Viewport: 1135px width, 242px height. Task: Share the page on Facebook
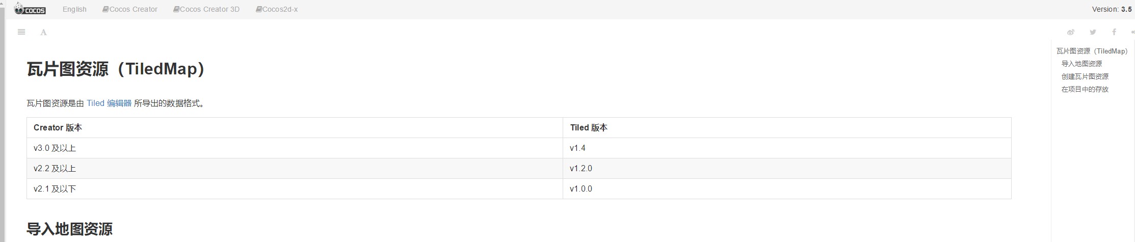(x=1114, y=32)
